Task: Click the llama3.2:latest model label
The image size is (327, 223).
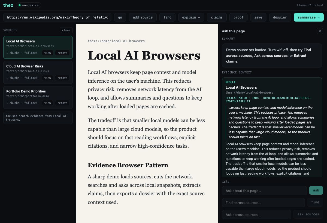Action: [x=310, y=5]
